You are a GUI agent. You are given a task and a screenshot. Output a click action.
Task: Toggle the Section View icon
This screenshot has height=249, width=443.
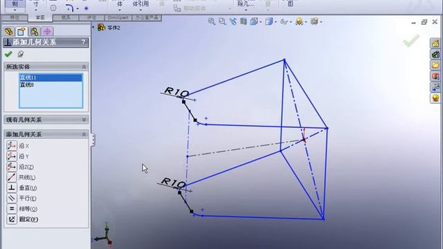pyautogui.click(x=243, y=21)
